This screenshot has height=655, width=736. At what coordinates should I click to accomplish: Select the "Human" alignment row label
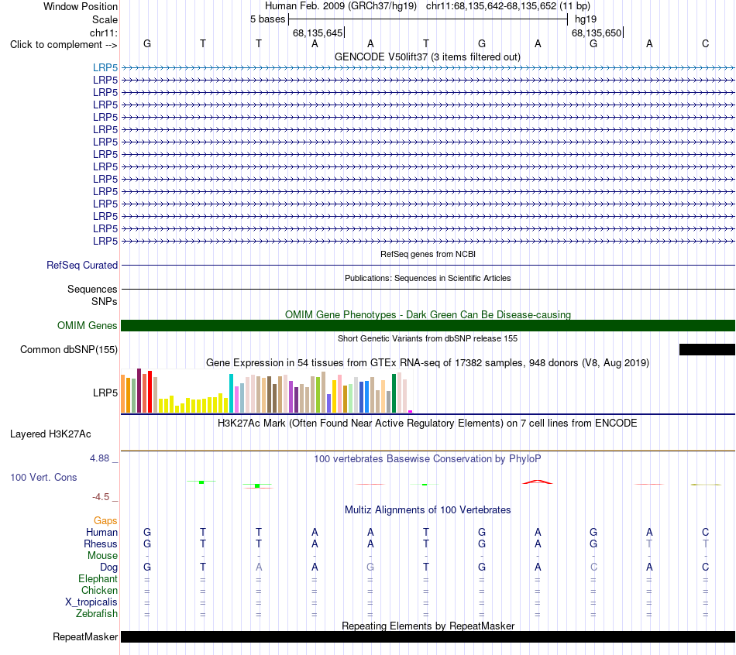click(x=101, y=532)
